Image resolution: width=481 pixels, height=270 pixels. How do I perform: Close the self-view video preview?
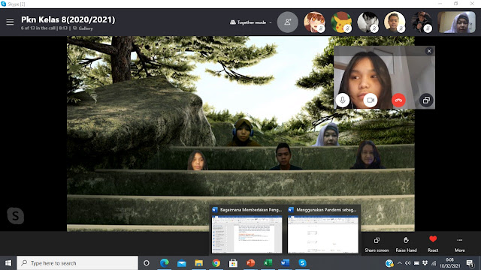429,51
